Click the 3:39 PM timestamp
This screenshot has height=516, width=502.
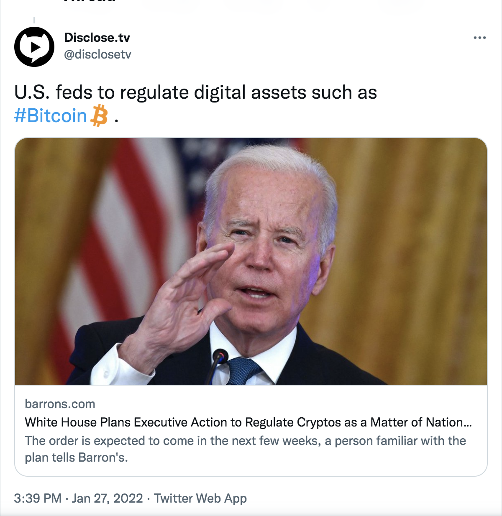(x=38, y=498)
